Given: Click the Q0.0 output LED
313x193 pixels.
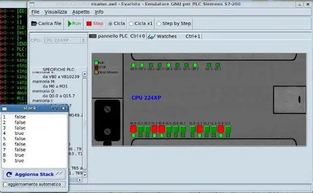Looking at the screenshot, I should coord(134,65).
